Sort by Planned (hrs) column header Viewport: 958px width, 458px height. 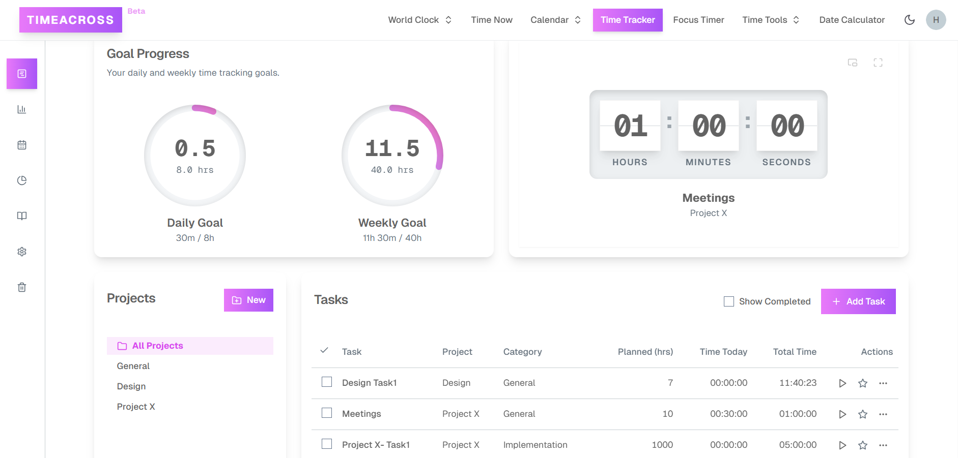[x=645, y=352]
